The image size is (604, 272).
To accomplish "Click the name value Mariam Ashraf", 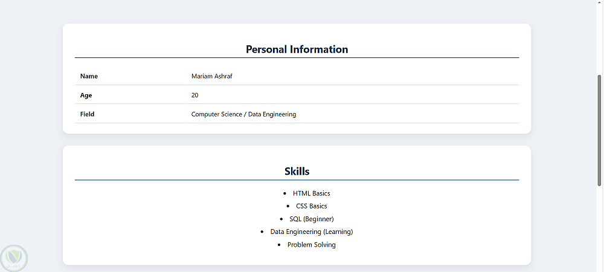I will tap(211, 76).
